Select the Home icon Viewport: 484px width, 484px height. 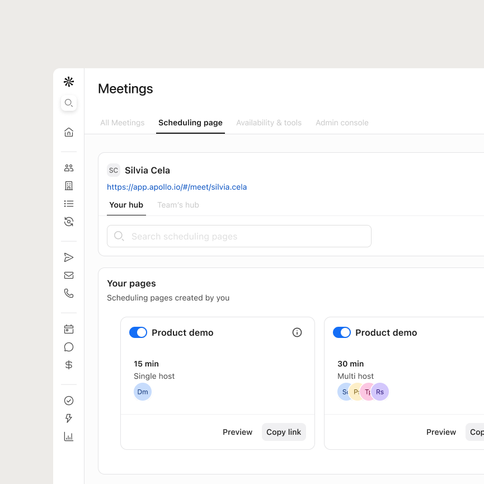pyautogui.click(x=68, y=131)
